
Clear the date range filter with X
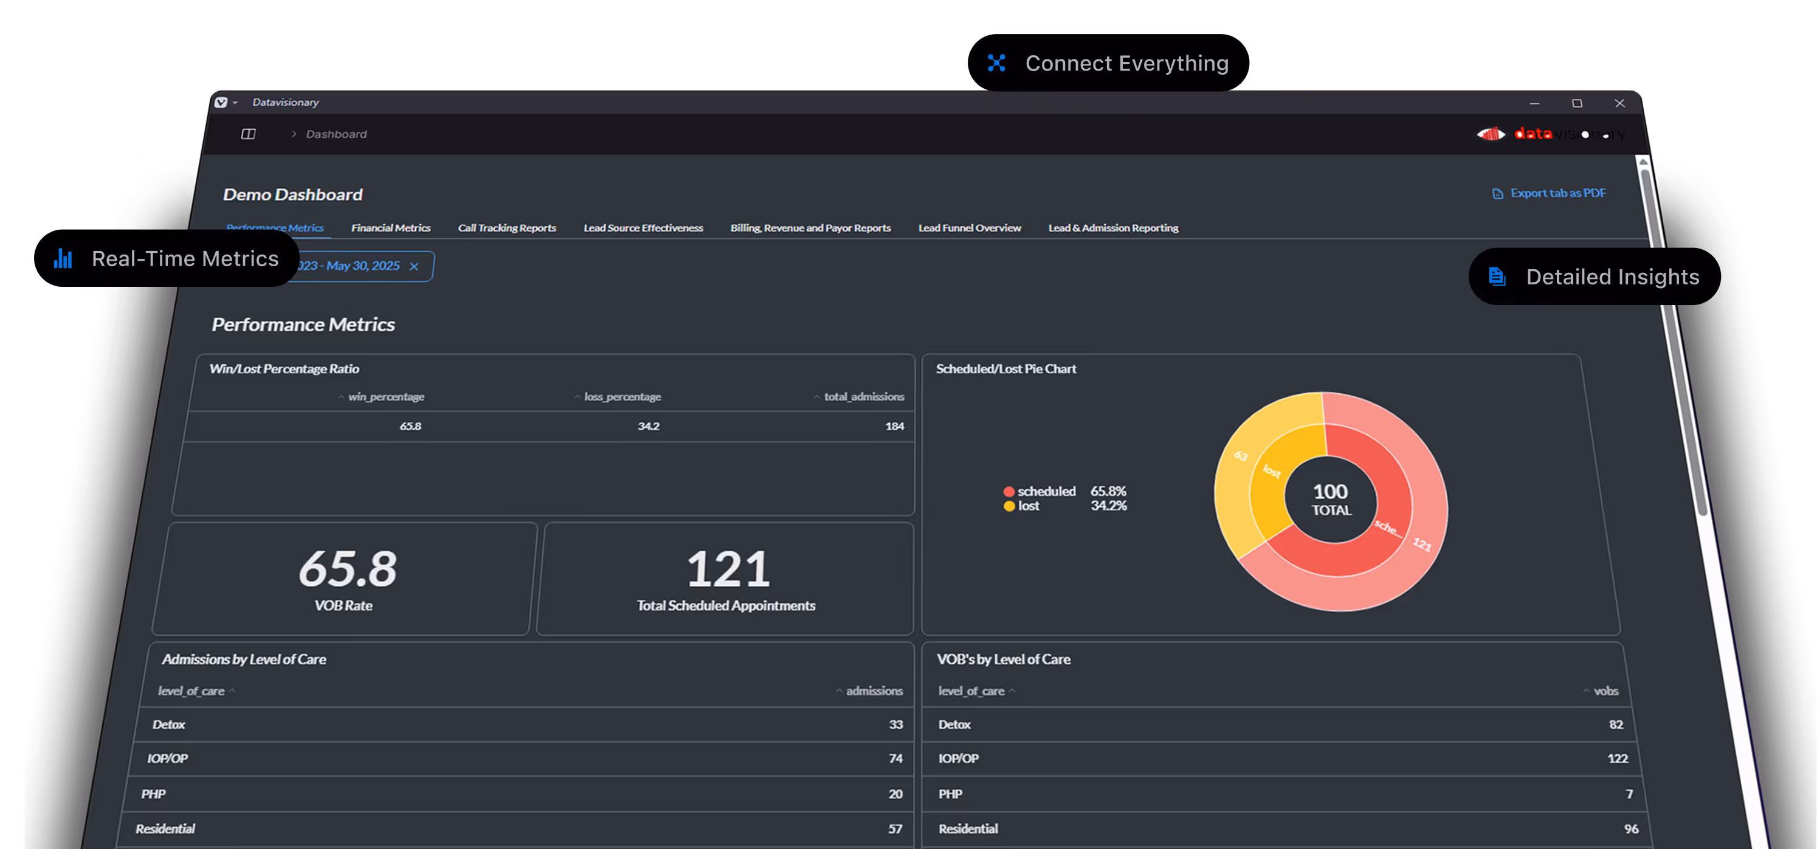point(414,267)
